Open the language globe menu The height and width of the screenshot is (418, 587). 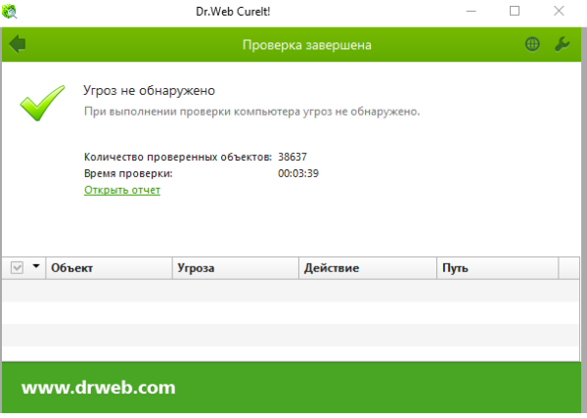coord(532,44)
